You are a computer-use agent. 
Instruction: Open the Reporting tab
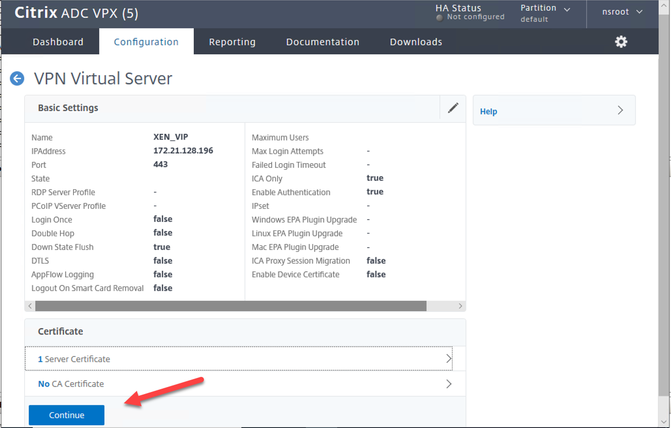[232, 42]
